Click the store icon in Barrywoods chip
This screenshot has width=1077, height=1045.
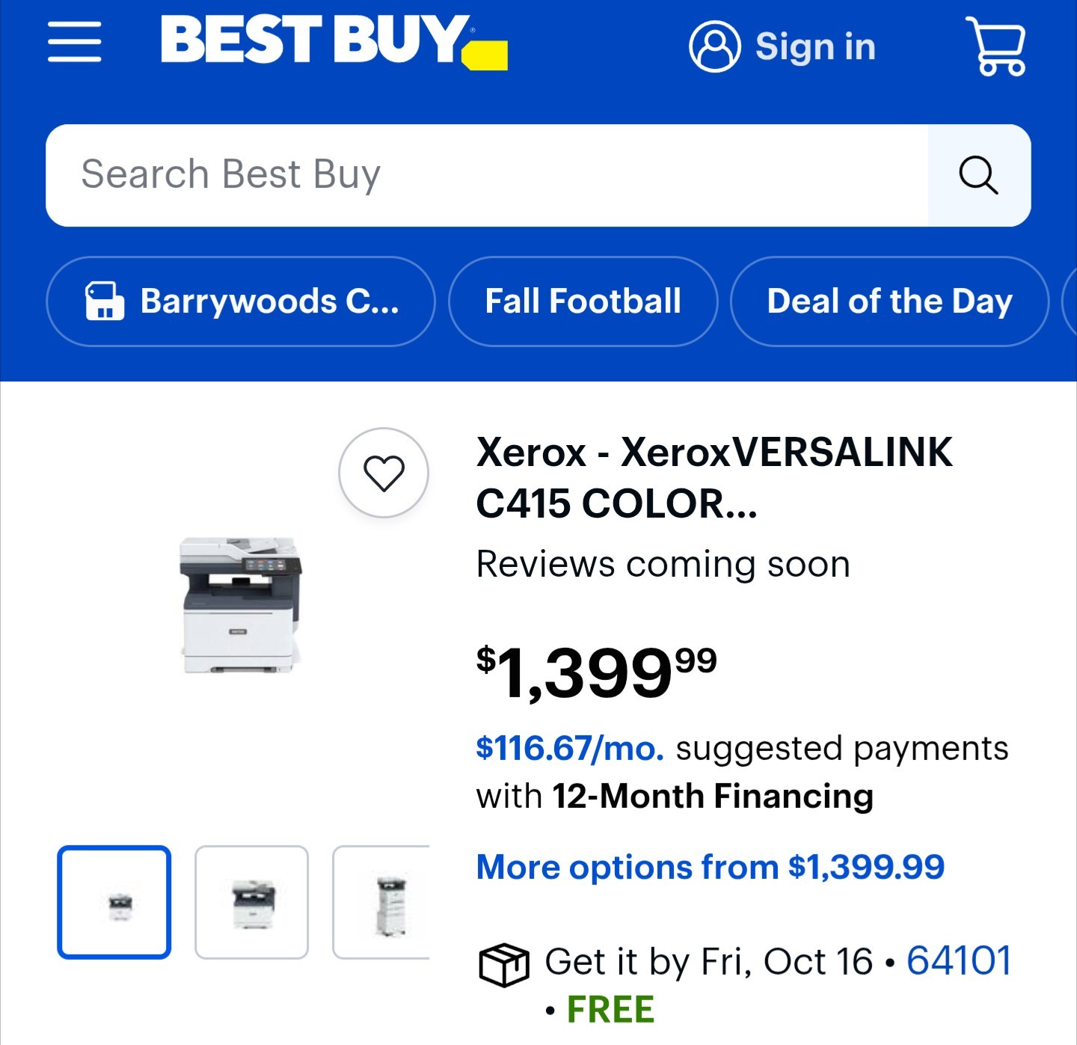[104, 301]
